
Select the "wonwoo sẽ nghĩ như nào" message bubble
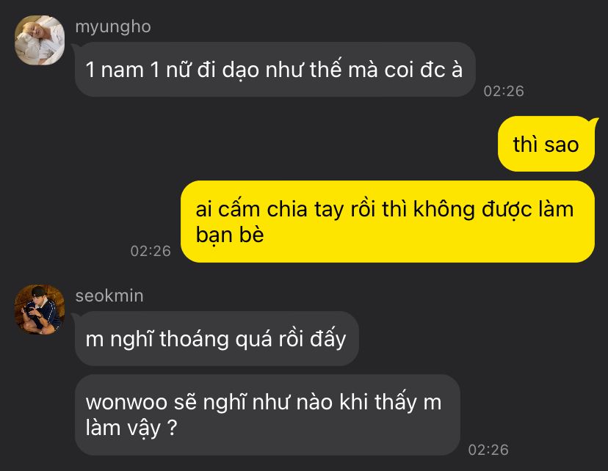pos(267,415)
